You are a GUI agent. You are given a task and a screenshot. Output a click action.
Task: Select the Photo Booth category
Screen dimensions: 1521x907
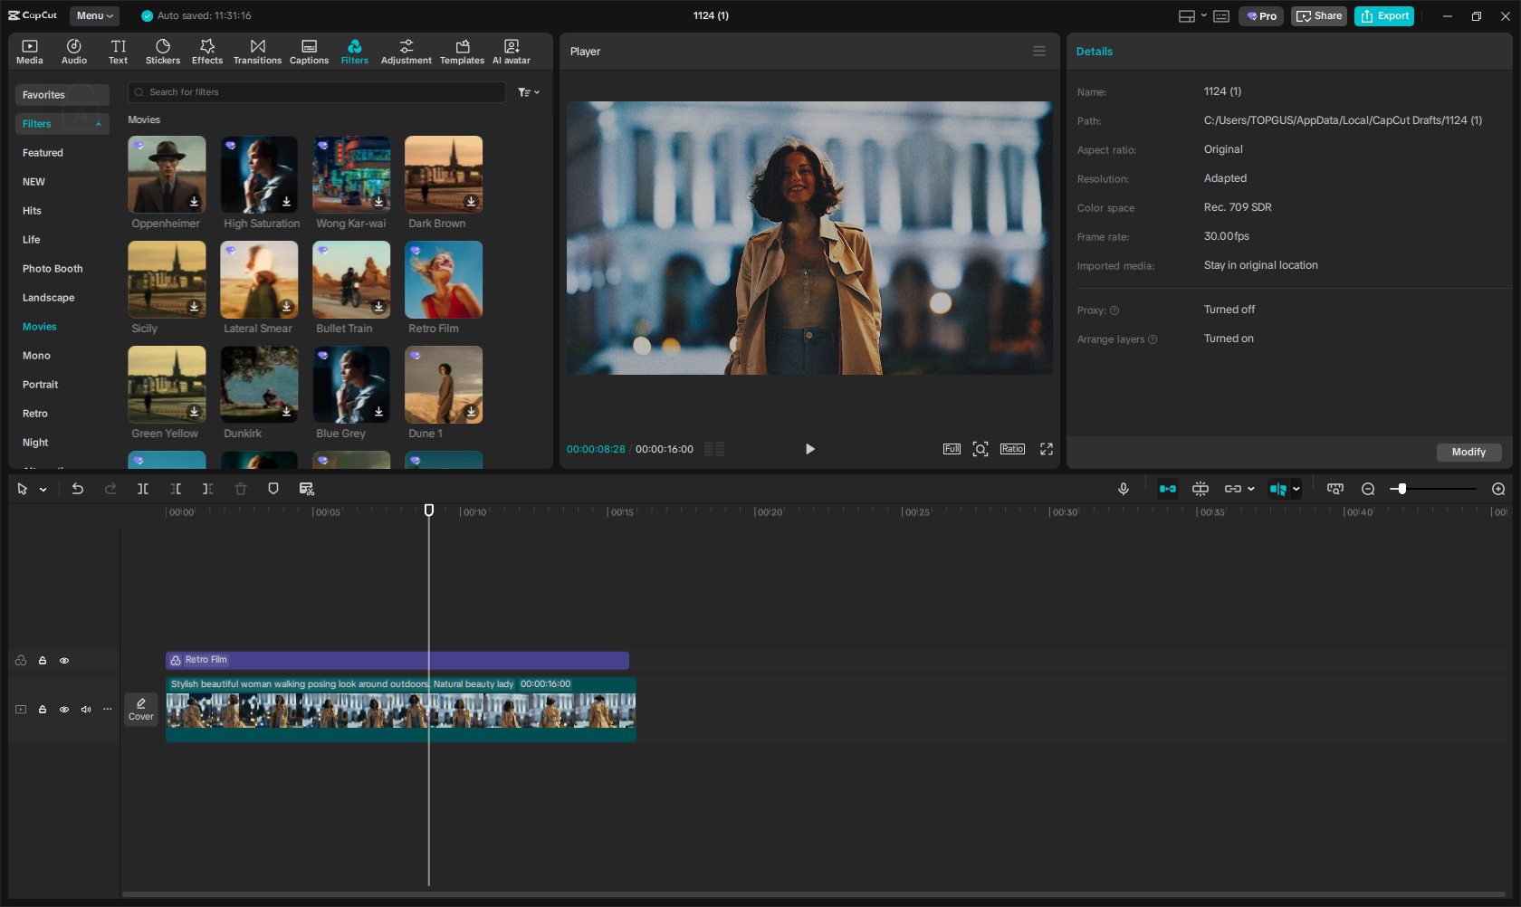point(53,269)
